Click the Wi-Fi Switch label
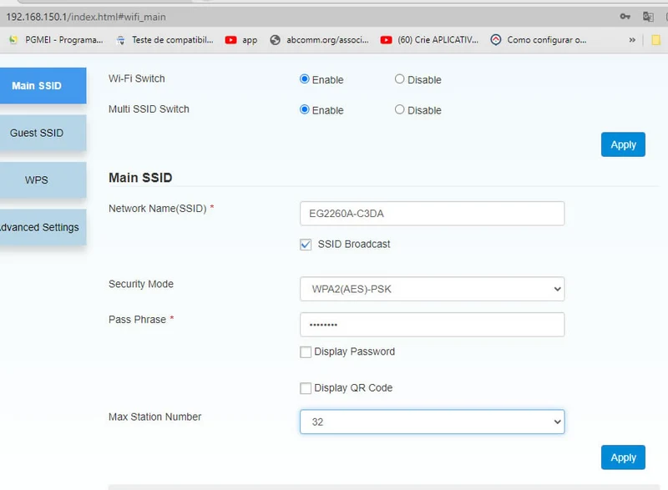668x490 pixels. coord(137,78)
